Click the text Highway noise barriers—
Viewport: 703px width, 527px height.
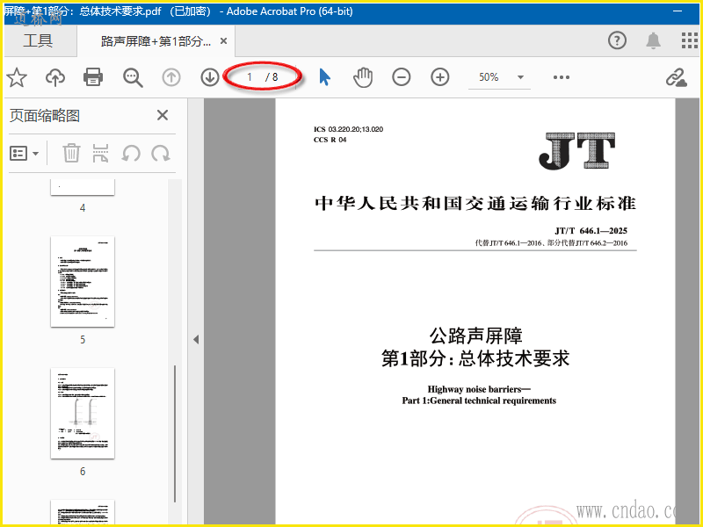point(479,389)
